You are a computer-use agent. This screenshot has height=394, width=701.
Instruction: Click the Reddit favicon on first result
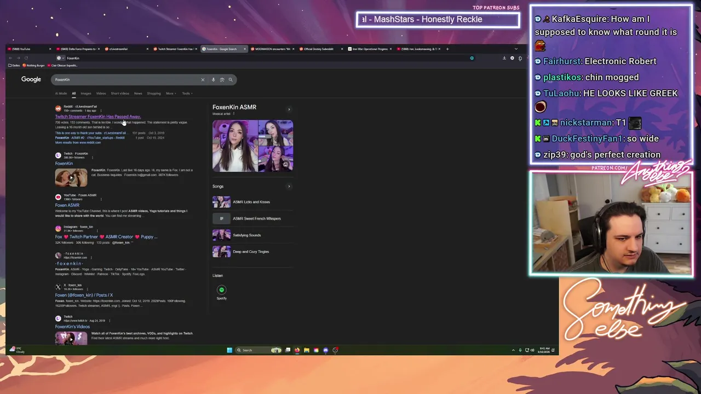click(x=58, y=108)
